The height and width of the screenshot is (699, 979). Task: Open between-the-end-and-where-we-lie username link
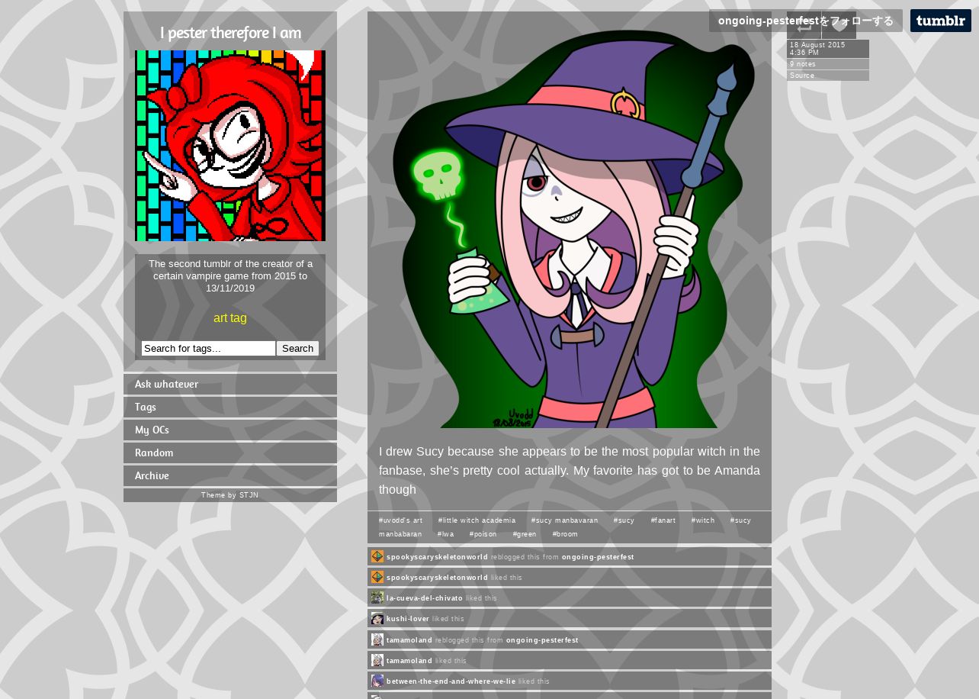click(x=451, y=681)
